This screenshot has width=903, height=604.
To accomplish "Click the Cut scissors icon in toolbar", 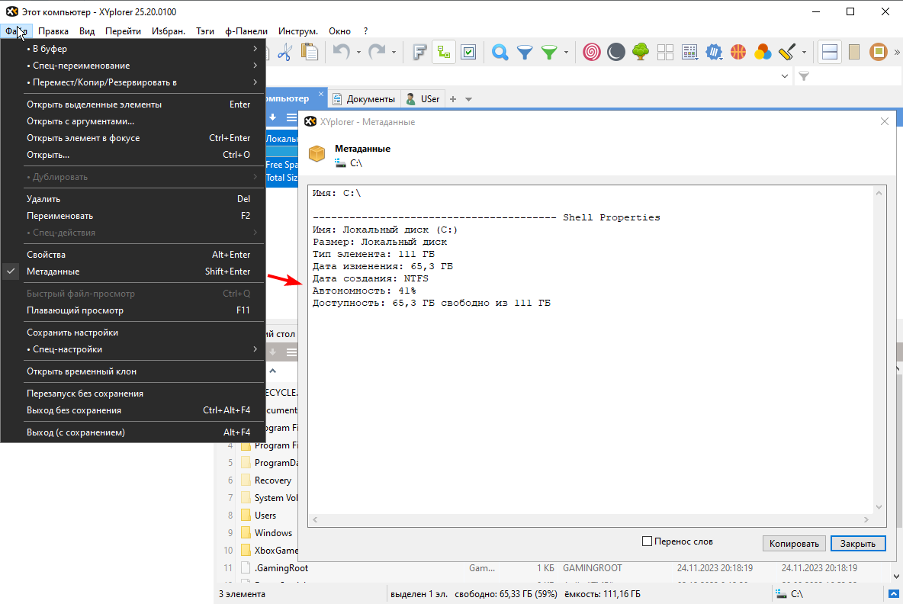I will click(284, 53).
